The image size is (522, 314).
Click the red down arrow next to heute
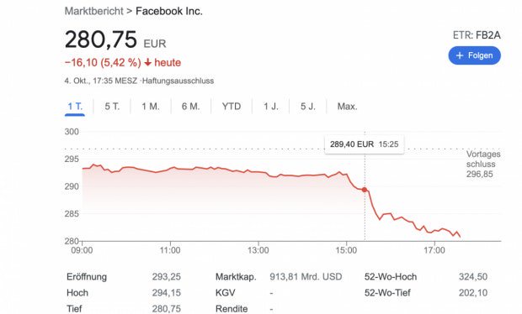pos(148,63)
